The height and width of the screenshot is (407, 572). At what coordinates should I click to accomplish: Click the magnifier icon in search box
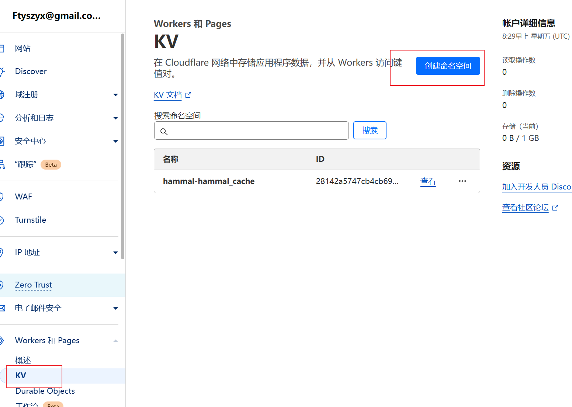click(164, 132)
